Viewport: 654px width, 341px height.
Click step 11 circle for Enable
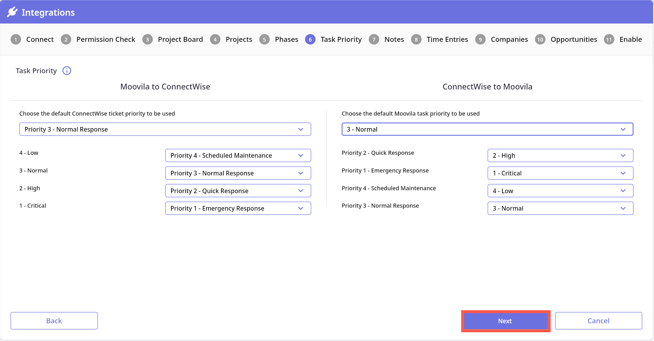point(609,40)
